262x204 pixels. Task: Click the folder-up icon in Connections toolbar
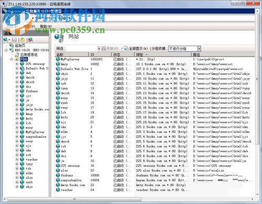[x=23, y=40]
